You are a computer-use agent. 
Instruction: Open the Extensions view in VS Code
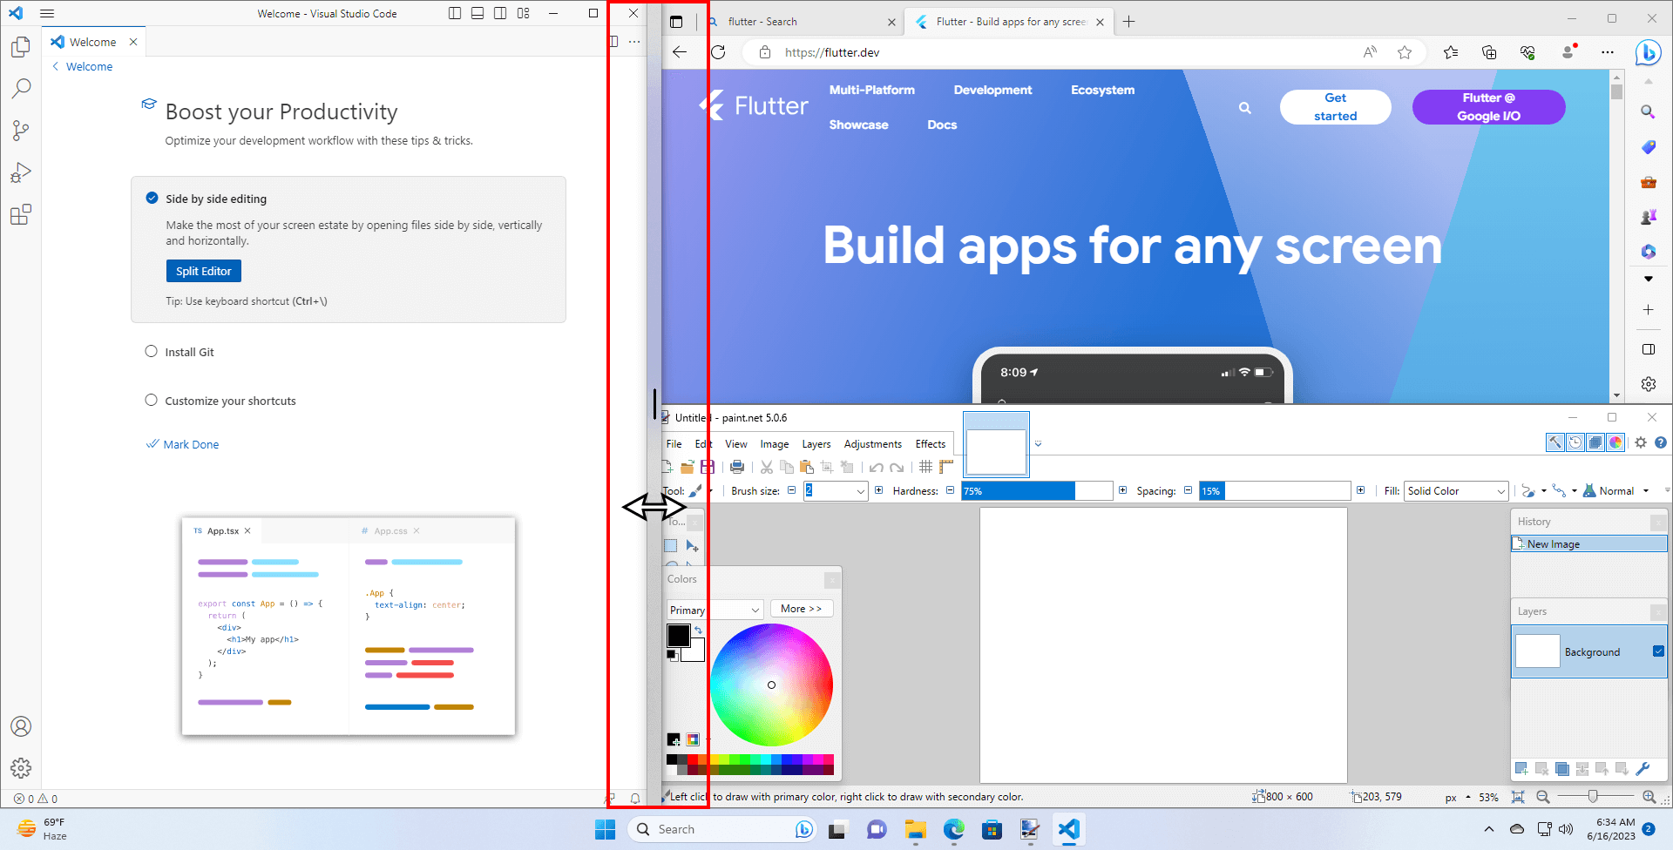(x=21, y=214)
